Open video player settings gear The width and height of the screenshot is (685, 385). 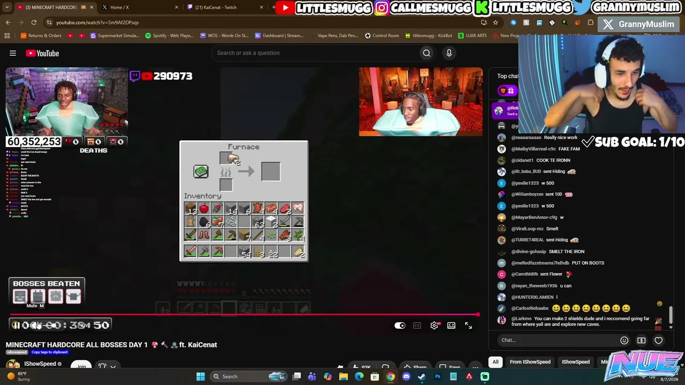[434, 325]
